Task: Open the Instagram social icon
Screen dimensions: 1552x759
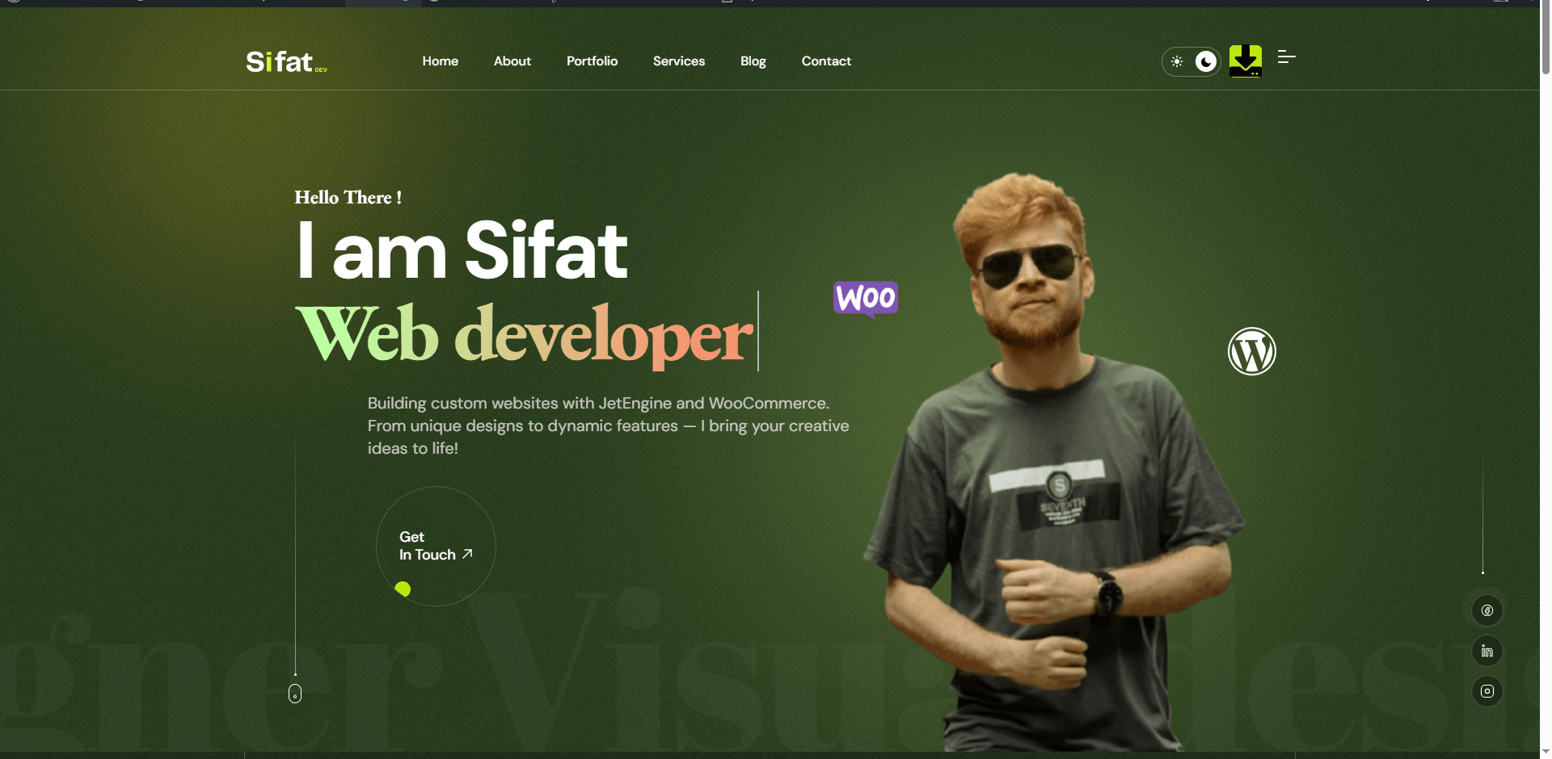Action: pyautogui.click(x=1487, y=691)
